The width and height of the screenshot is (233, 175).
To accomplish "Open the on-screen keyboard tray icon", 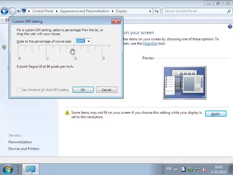I will tap(175, 169).
